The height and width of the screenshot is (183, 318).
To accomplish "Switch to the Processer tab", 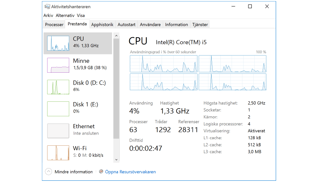I will click(54, 25).
